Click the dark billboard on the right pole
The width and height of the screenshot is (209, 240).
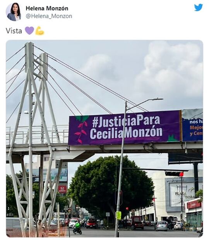[x=185, y=159]
